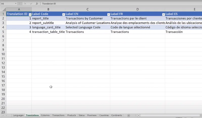Select the Selected Language Code cell

88,27
